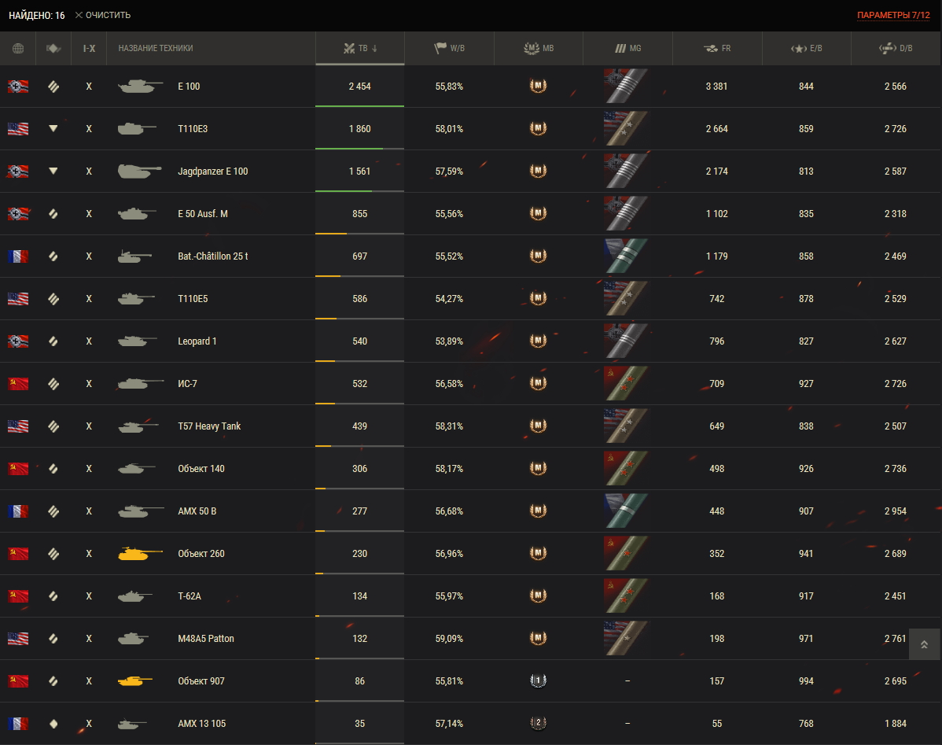Image resolution: width=942 pixels, height=745 pixels.
Task: Sort by MG marks column header
Action: tap(627, 48)
